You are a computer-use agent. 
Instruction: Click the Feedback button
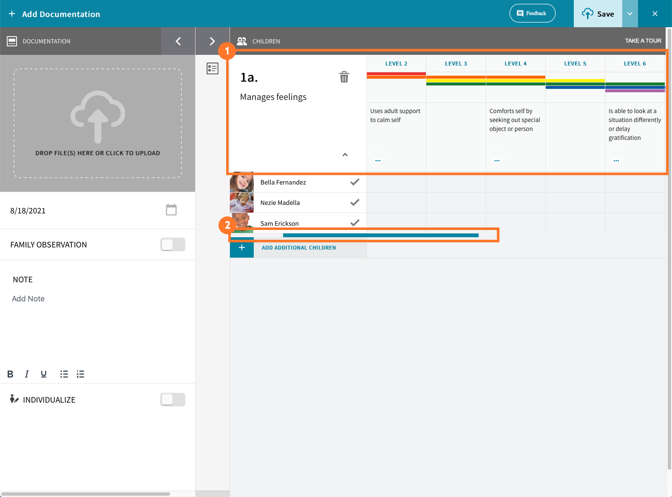click(532, 13)
